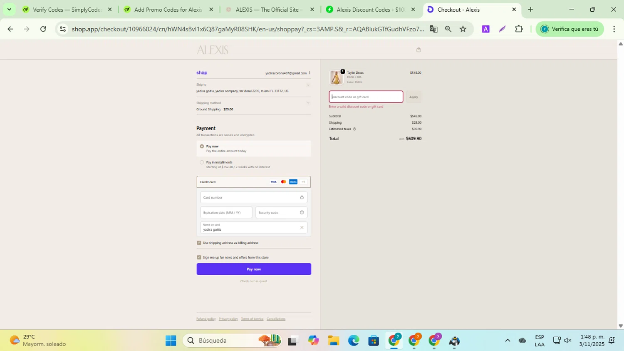Open the Privacy policy link
This screenshot has height=351, width=624.
pos(228,319)
